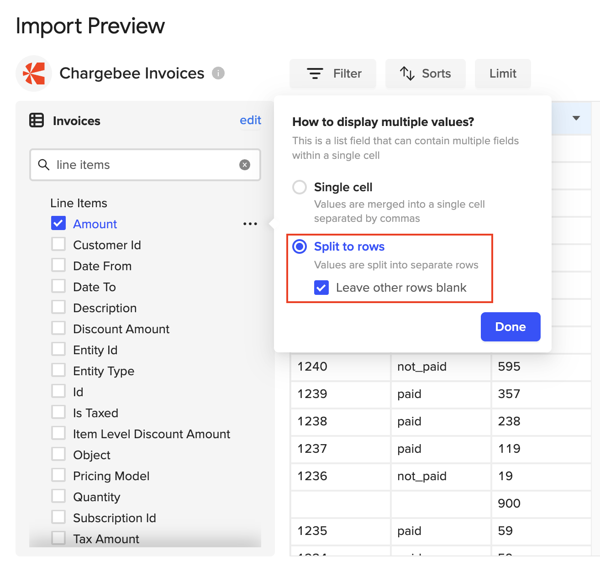Enable the Customer Id checkbox
This screenshot has width=600, height=566.
point(58,245)
